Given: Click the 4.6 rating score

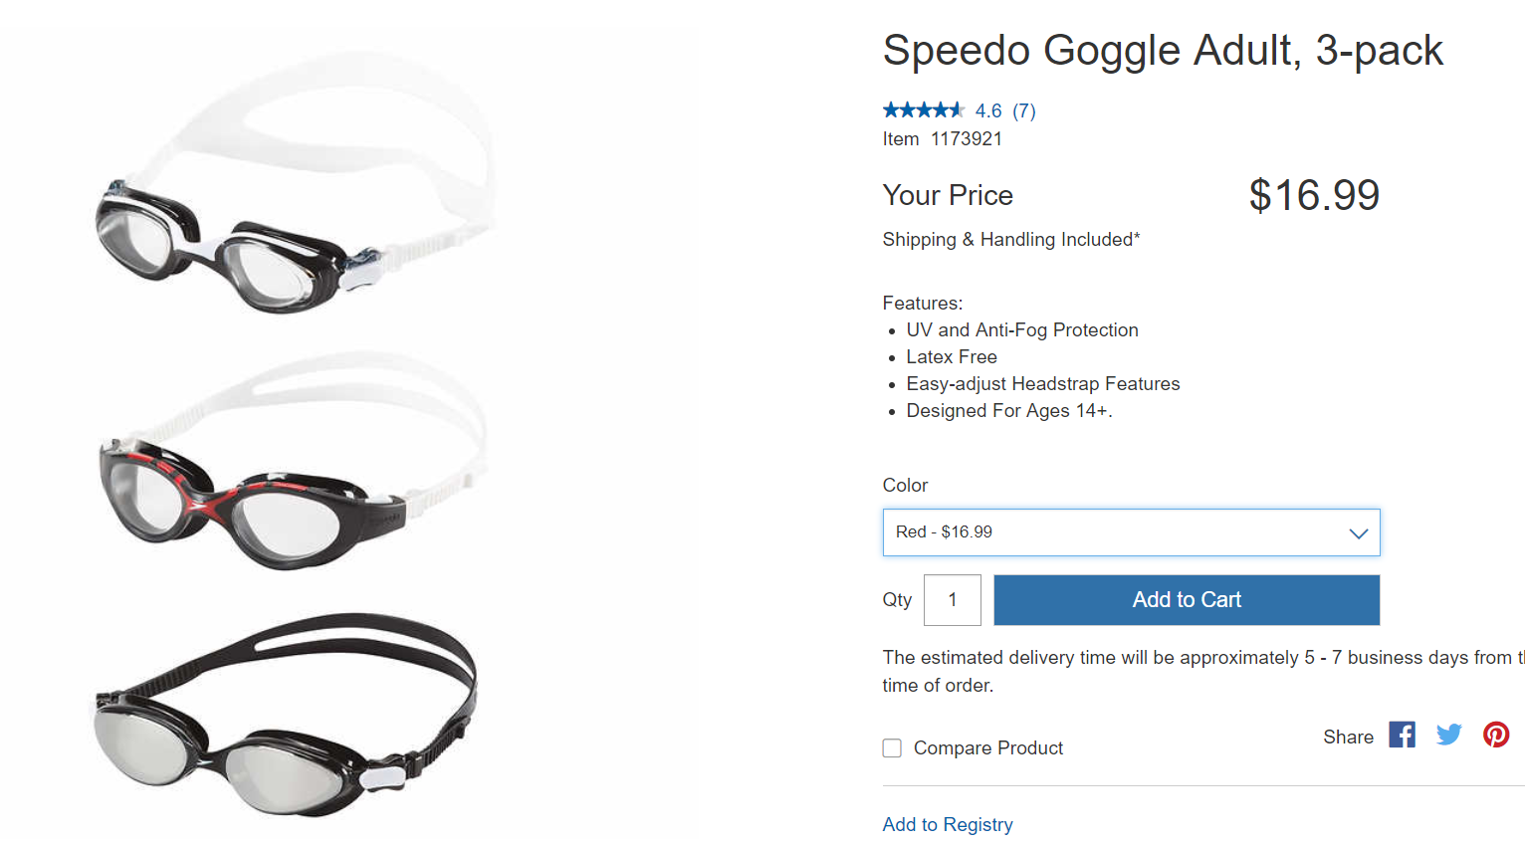Looking at the screenshot, I should coord(987,110).
